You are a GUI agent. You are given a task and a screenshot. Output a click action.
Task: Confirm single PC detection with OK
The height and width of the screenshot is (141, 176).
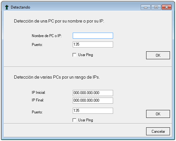pyautogui.click(x=158, y=55)
